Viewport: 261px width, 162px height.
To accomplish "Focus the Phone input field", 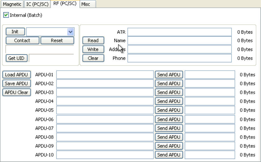I will (x=179, y=58).
